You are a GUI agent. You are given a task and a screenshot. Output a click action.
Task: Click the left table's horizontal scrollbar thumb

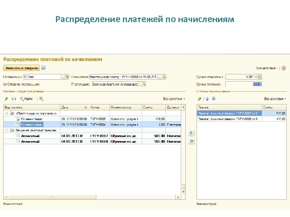52,197
